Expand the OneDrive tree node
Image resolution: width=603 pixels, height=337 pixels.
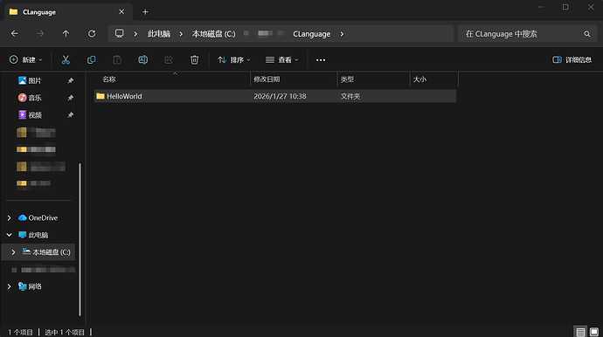coord(10,218)
